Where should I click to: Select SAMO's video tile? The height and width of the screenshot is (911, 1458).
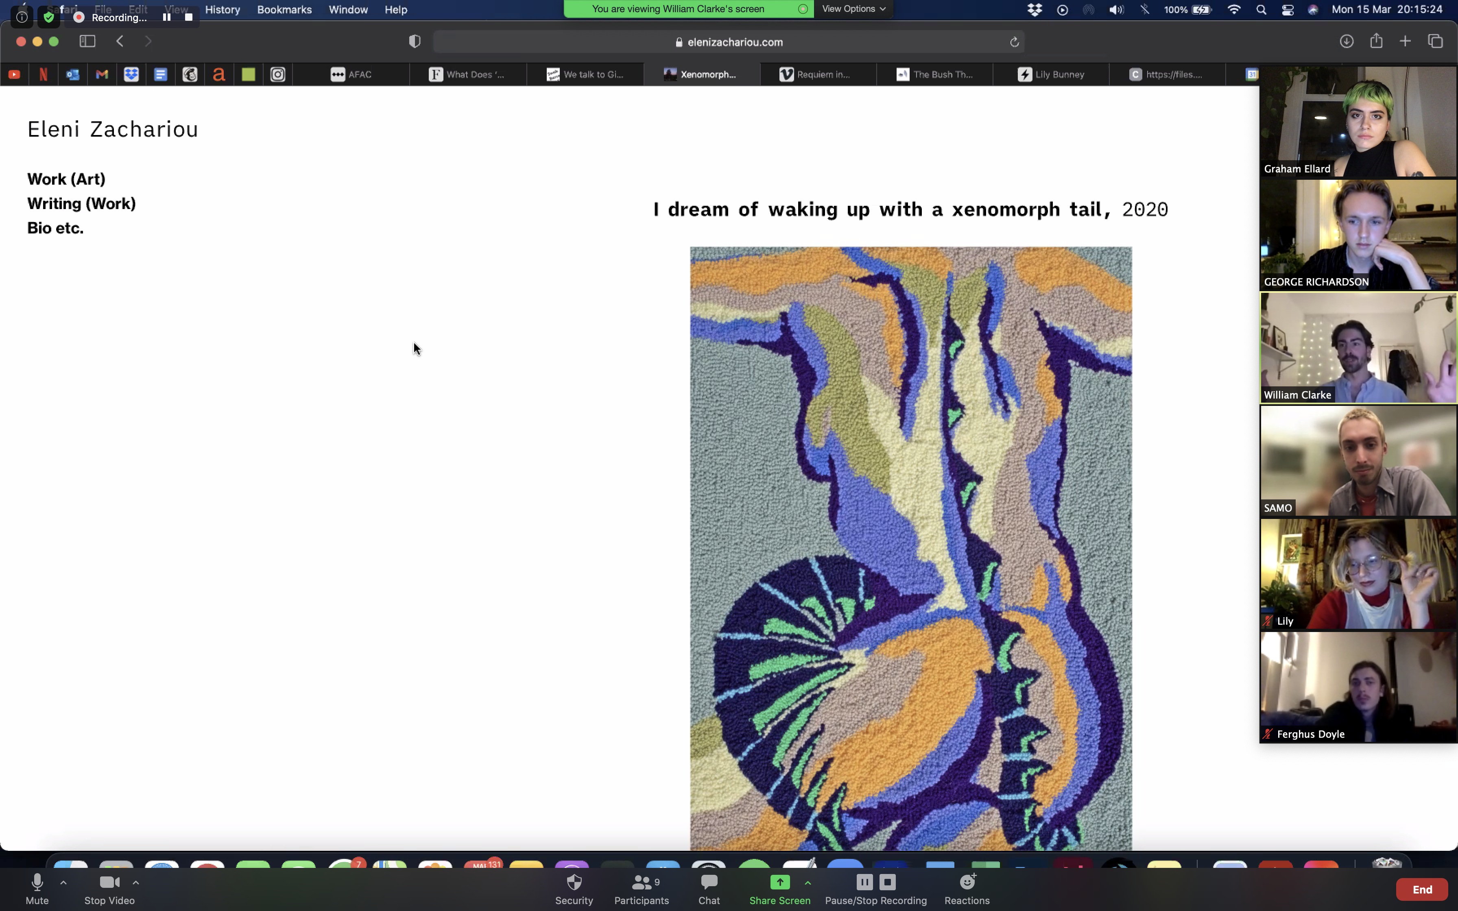point(1358,460)
